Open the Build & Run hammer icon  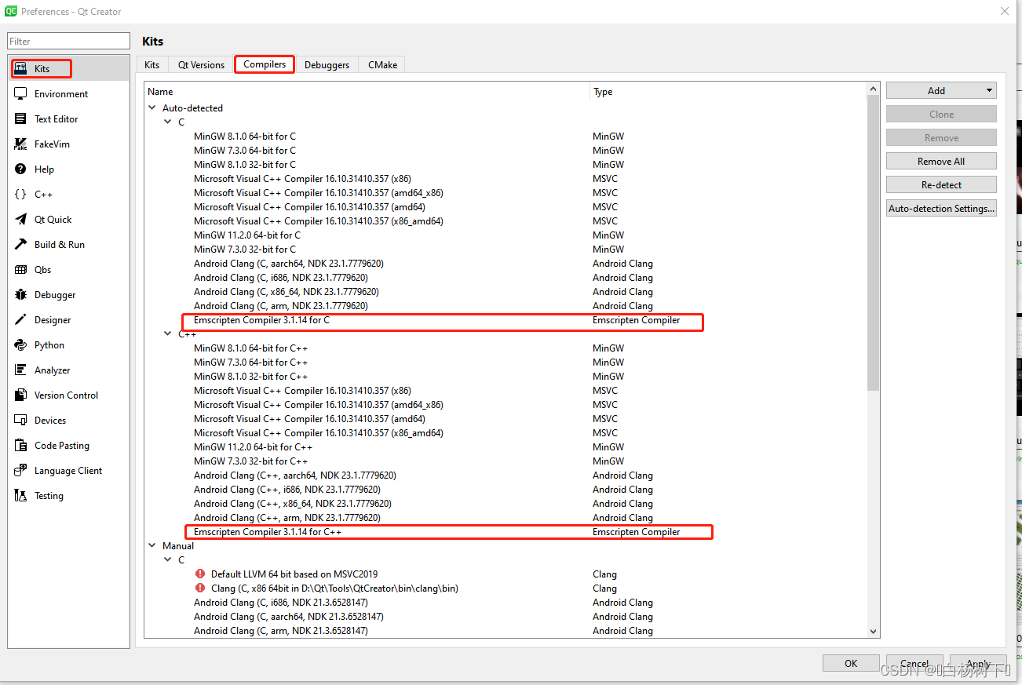[x=21, y=244]
